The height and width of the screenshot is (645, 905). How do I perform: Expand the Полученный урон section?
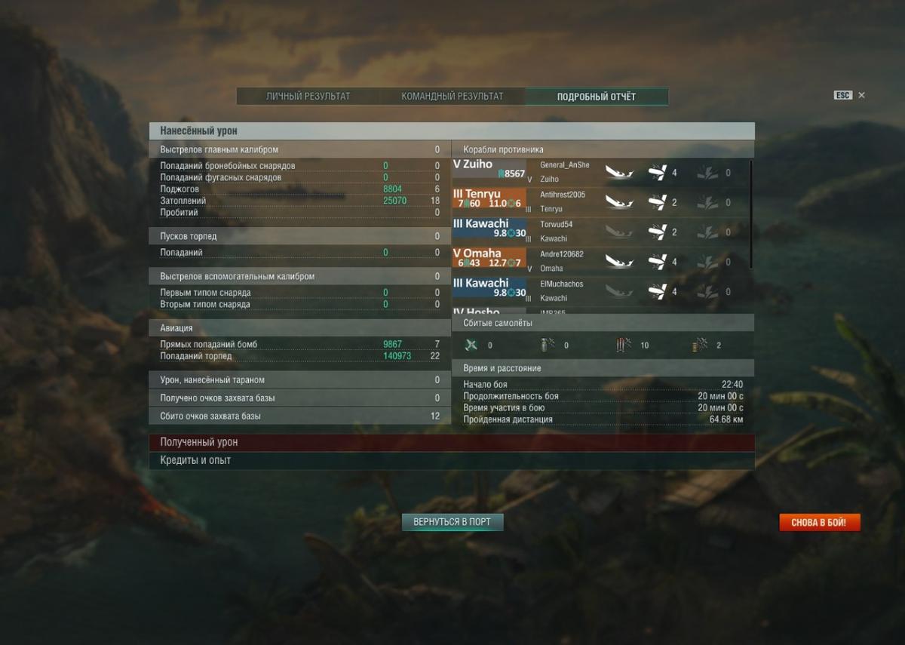(452, 442)
